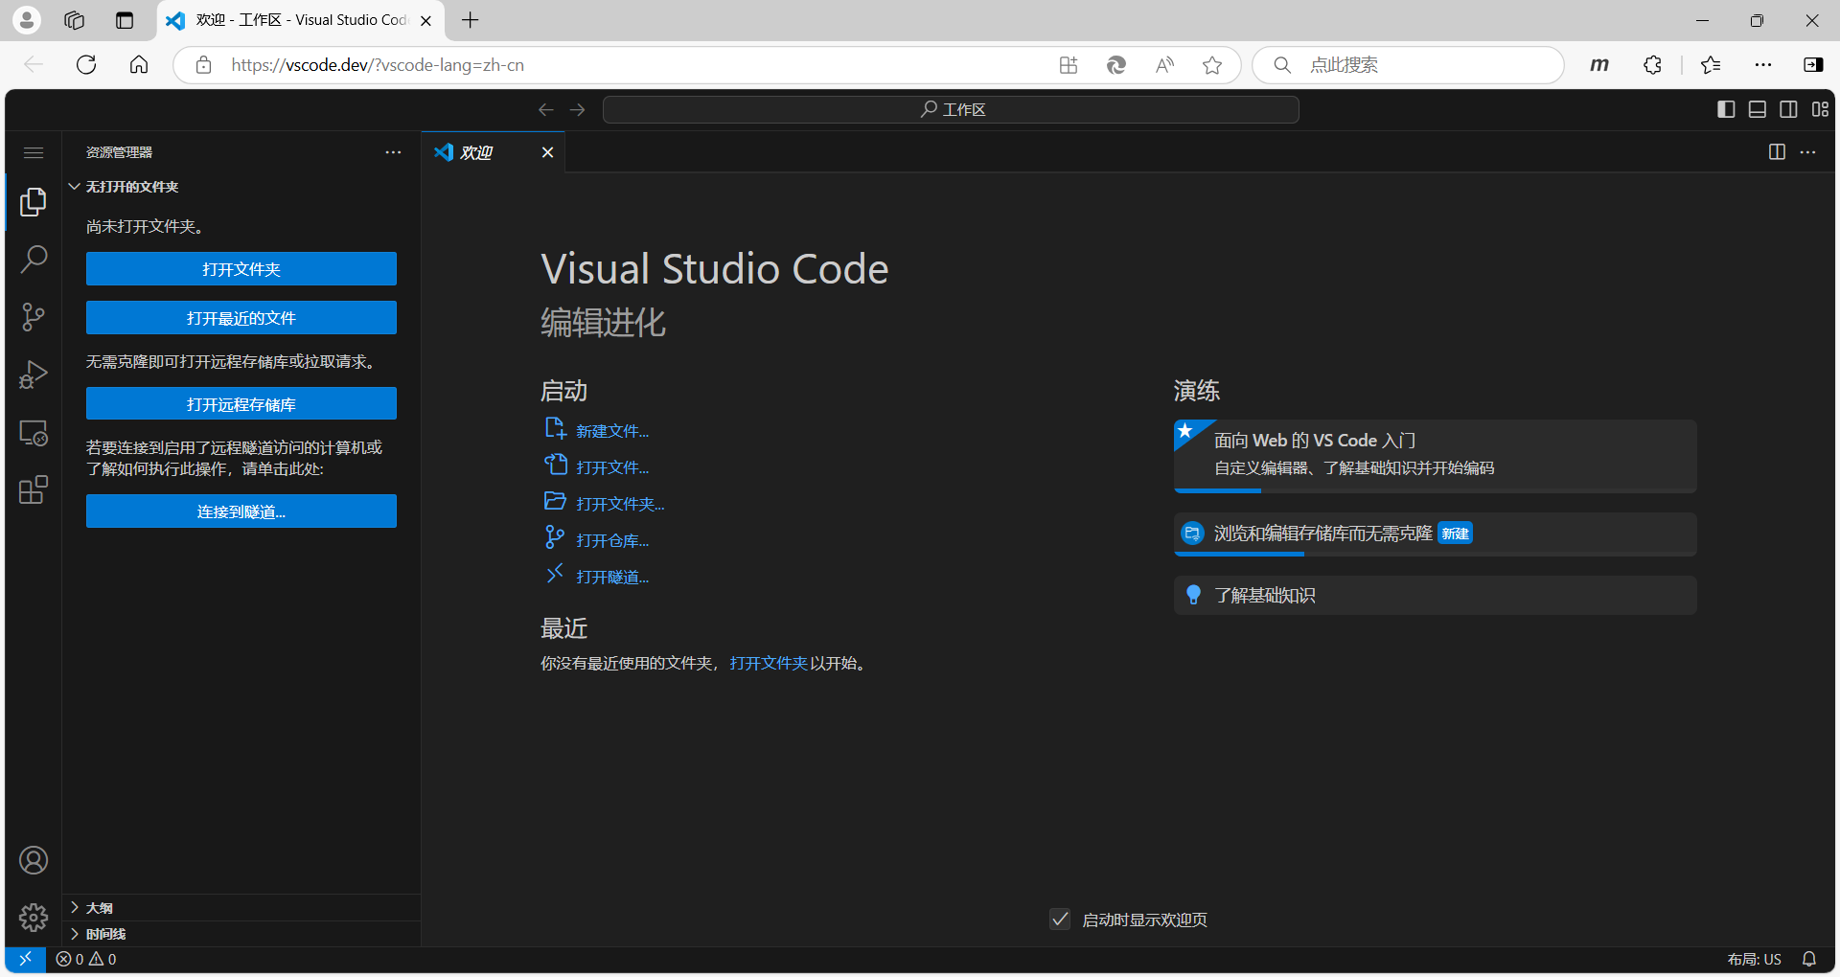Image resolution: width=1840 pixels, height=977 pixels.
Task: Click the 连接到隧道... button
Action: [x=241, y=511]
